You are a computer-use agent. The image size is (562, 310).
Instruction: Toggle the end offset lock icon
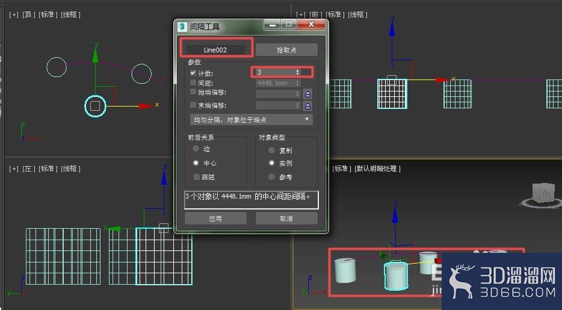click(x=307, y=106)
